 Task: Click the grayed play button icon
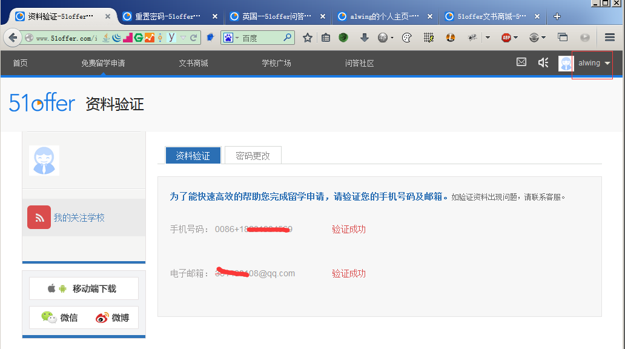click(x=585, y=38)
